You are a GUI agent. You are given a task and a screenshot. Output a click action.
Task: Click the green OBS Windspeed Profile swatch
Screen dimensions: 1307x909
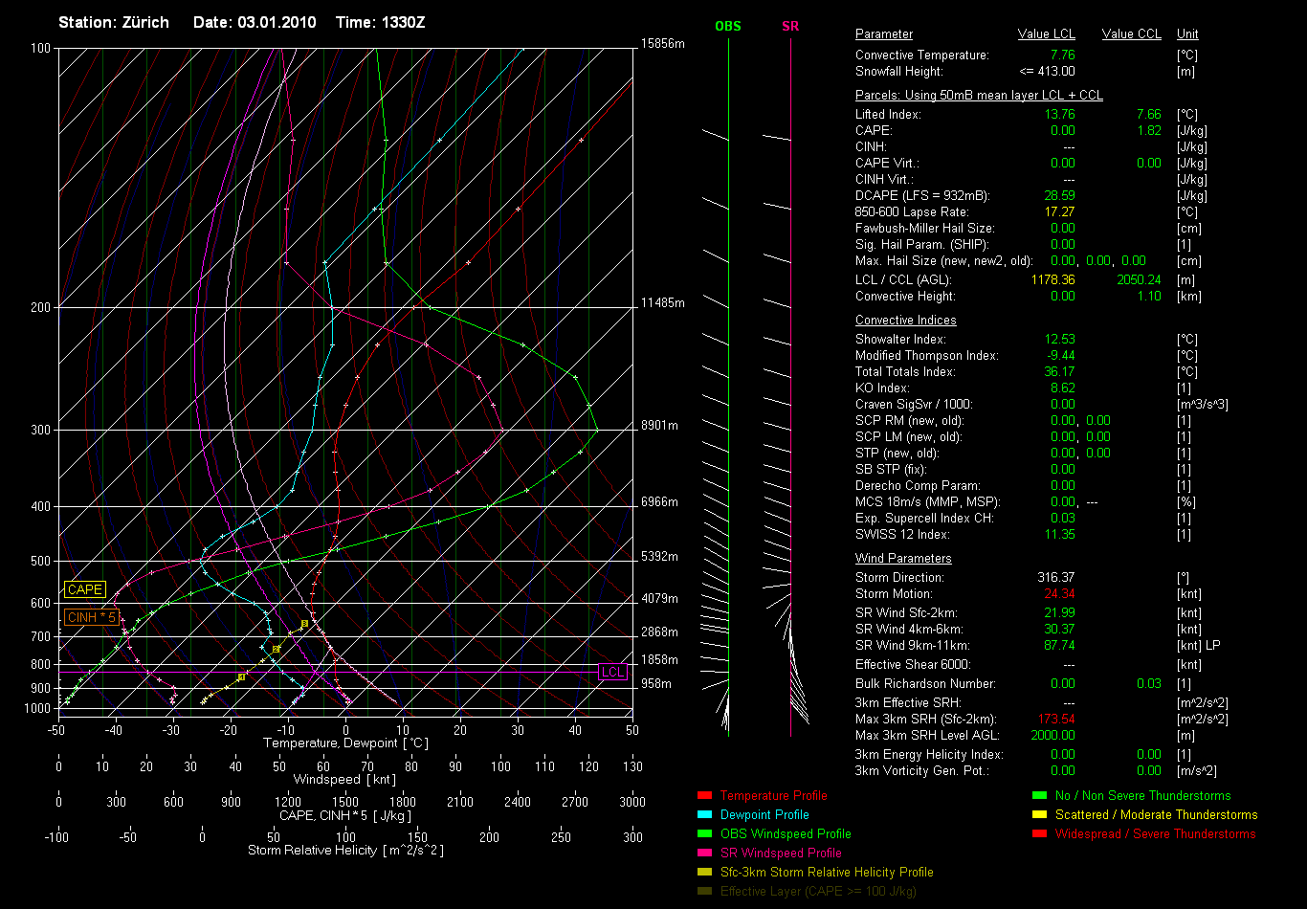click(705, 833)
